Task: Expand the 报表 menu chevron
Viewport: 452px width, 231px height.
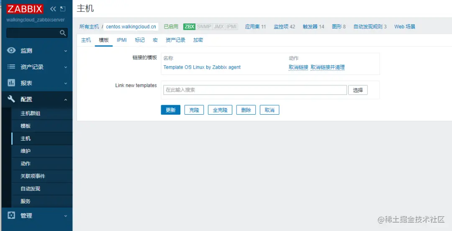Action: coord(65,83)
